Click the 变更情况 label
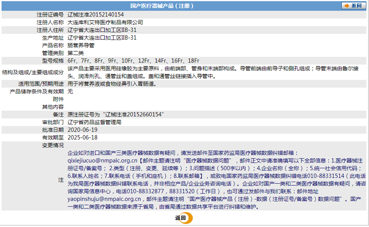Image resolution: width=369 pixels, height=227 pixels. tap(53, 145)
